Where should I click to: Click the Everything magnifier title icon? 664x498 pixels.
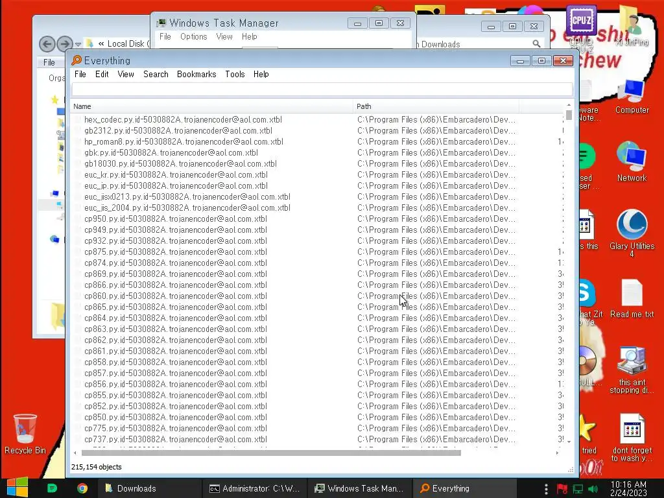[x=77, y=60]
